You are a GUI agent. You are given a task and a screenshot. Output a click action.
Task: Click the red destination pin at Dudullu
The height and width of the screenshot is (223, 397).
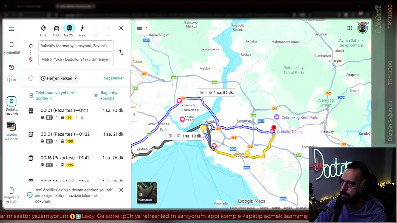[274, 128]
